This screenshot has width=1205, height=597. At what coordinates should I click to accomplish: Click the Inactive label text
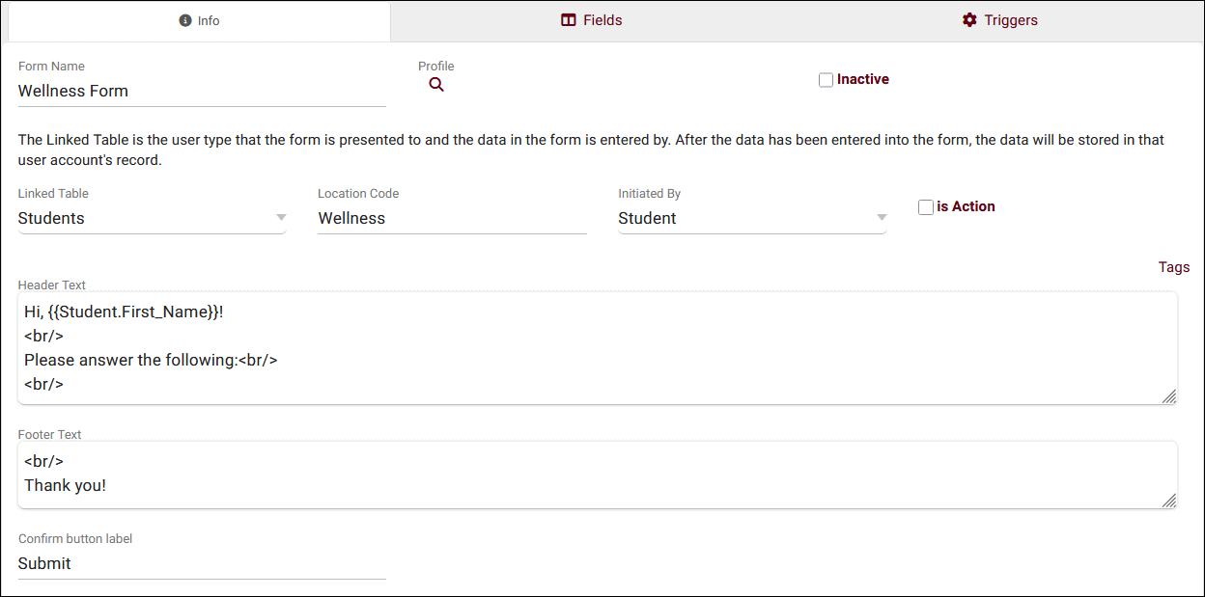(x=863, y=79)
